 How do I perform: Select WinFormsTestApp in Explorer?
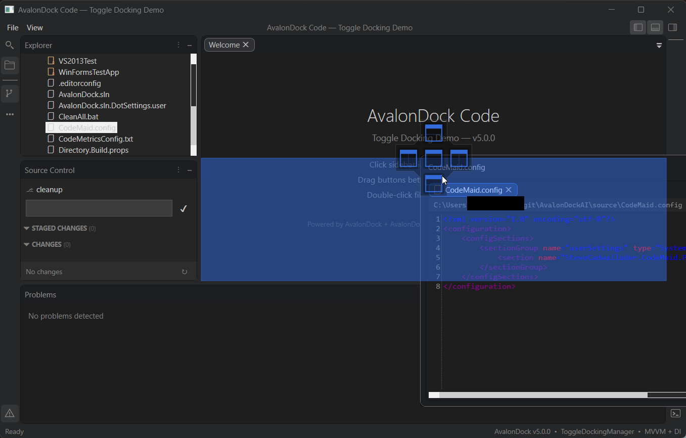click(88, 72)
